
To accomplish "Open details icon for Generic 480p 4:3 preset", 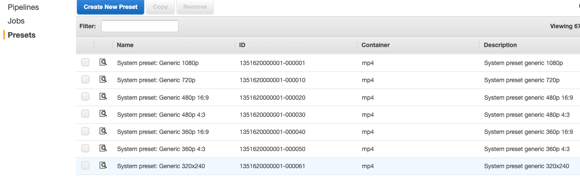I will pos(103,114).
